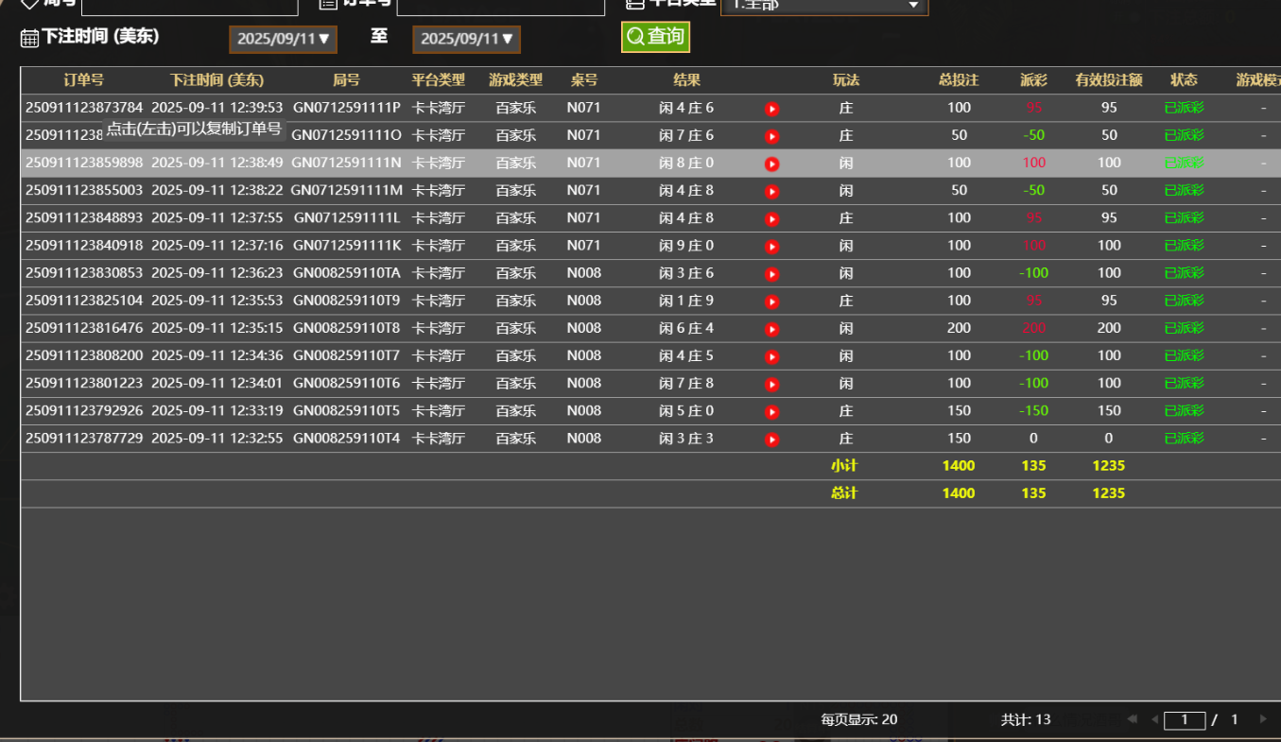Click replay icon for result 闲 9 庄 0
This screenshot has height=742, width=1281.
coord(771,247)
